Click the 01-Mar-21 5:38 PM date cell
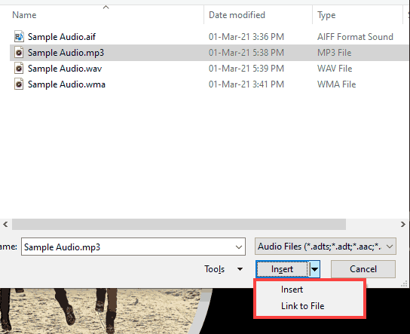Image resolution: width=410 pixels, height=334 pixels. point(246,53)
